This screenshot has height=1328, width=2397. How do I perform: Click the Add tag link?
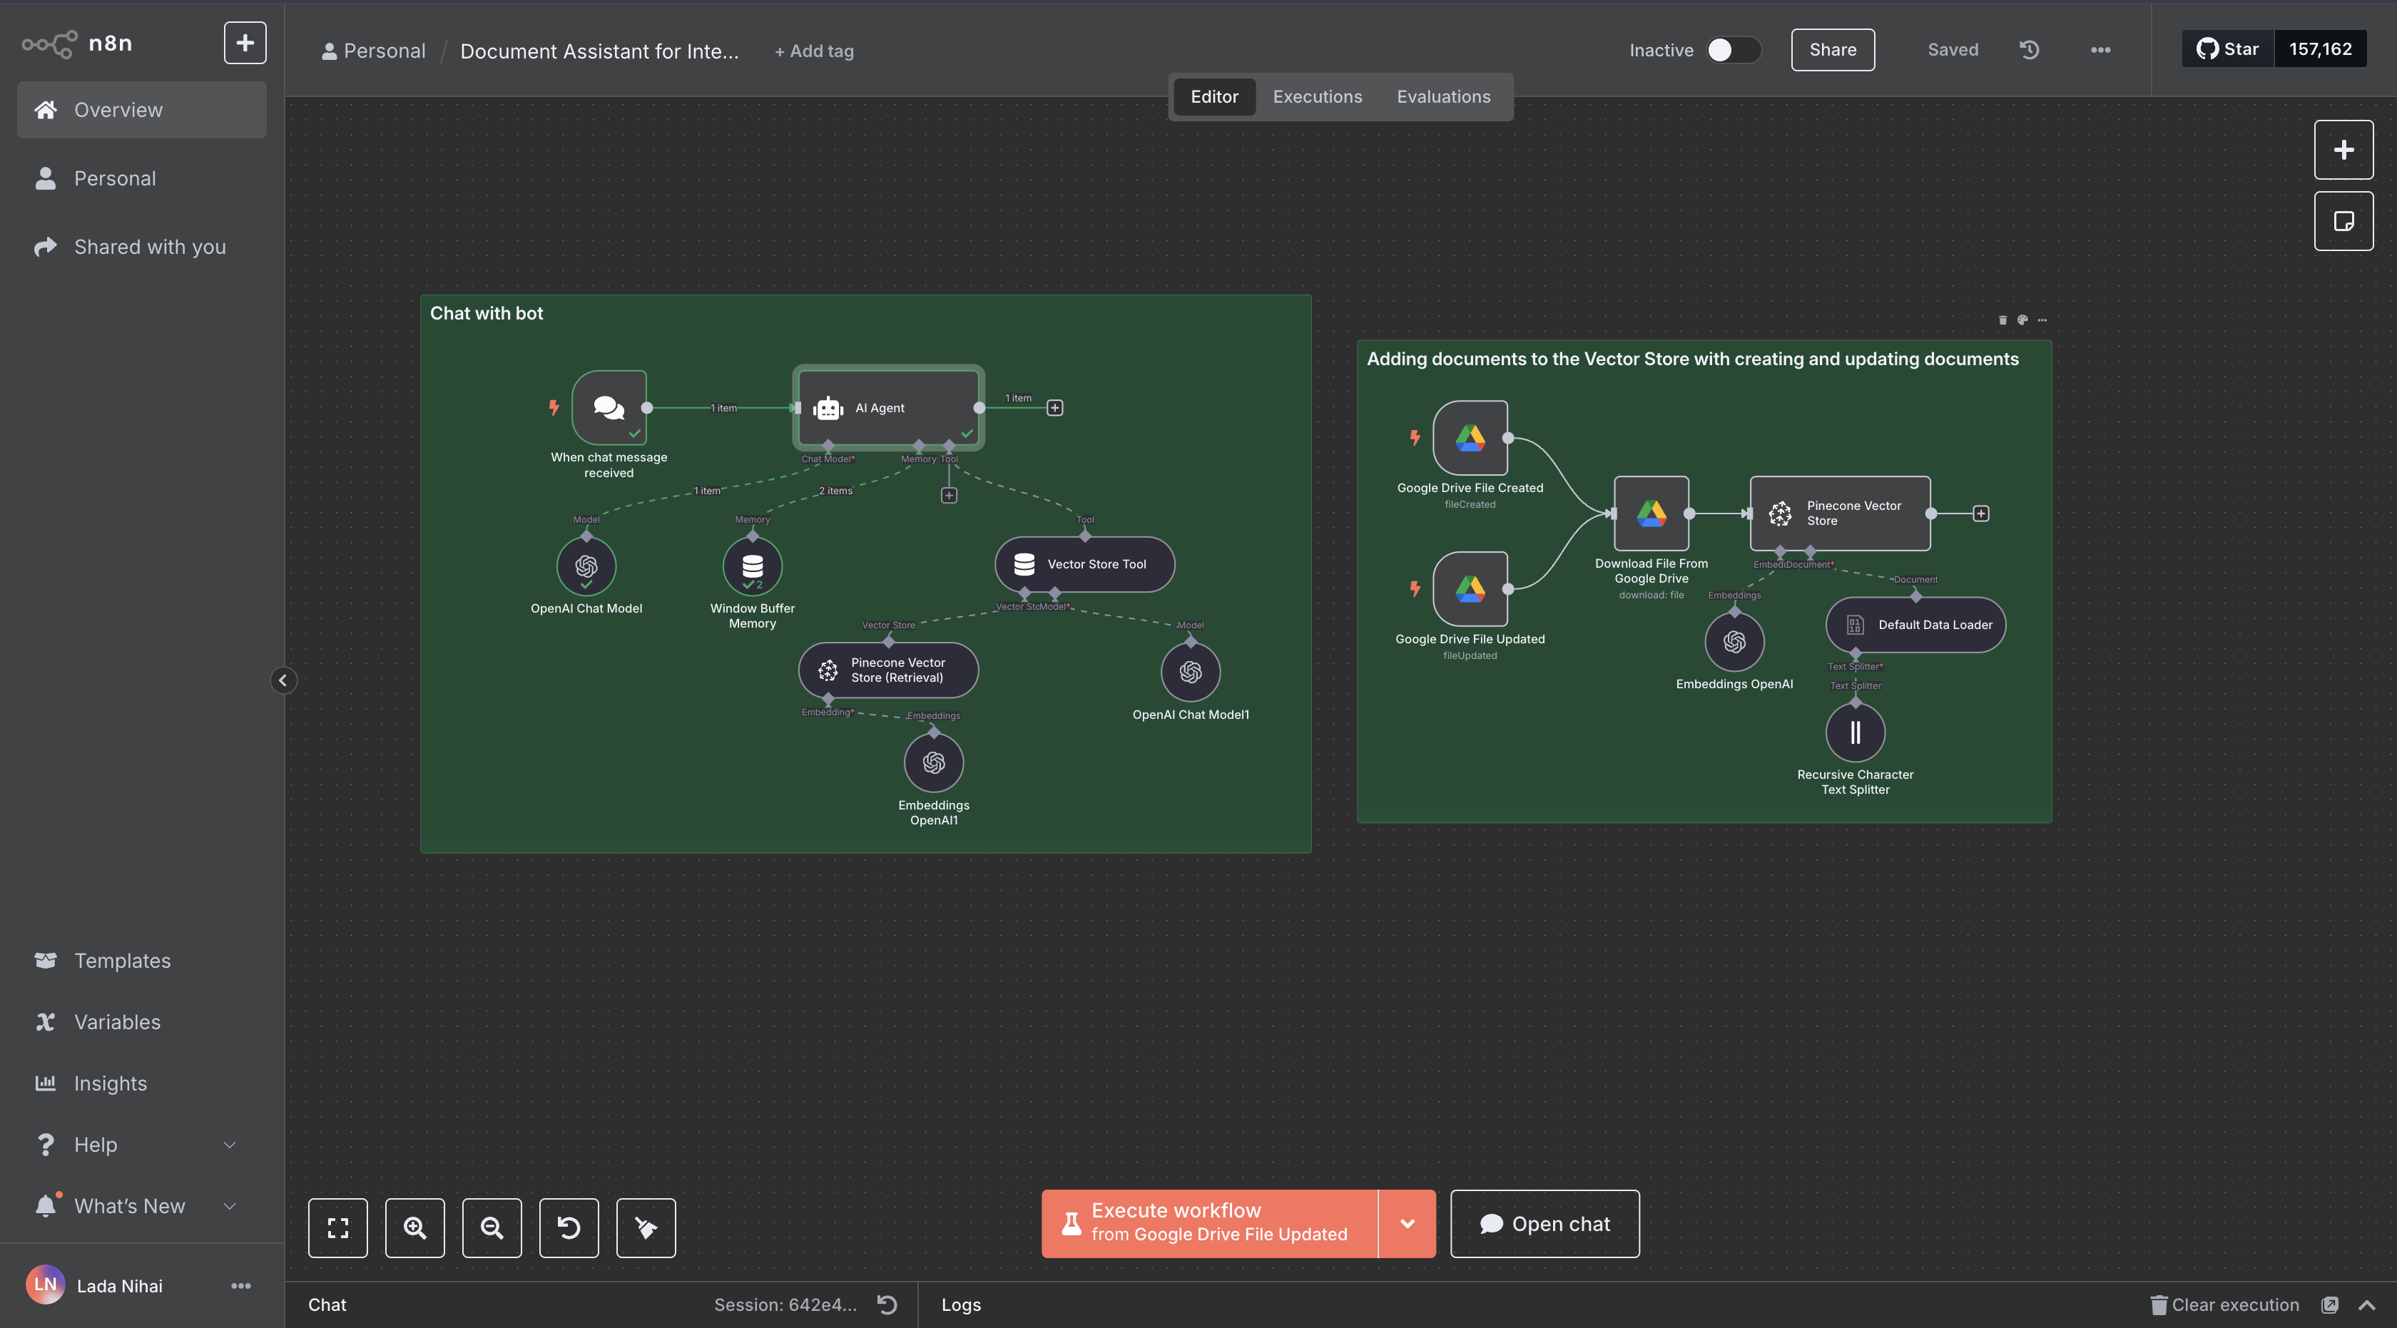tap(814, 51)
